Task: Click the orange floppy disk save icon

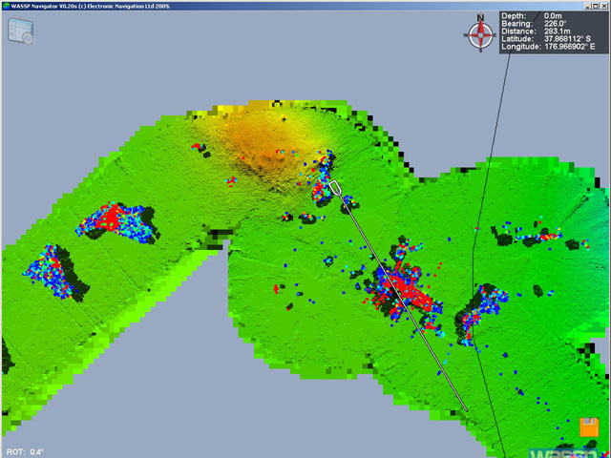Action: (589, 427)
